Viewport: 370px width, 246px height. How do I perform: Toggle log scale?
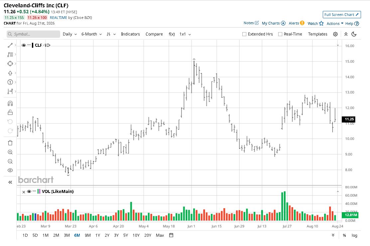[354, 235]
